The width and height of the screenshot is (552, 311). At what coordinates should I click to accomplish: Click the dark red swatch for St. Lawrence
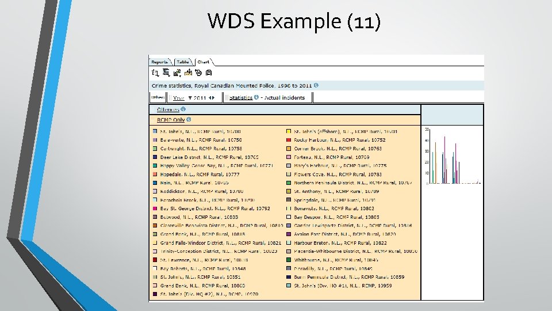[155, 260]
